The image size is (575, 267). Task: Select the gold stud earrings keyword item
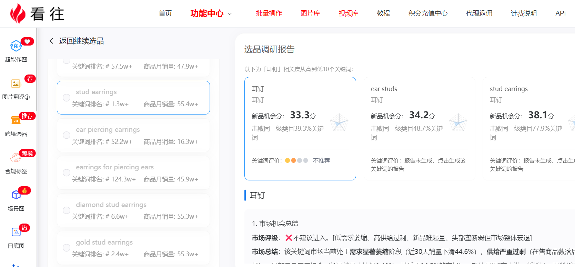[133, 248]
